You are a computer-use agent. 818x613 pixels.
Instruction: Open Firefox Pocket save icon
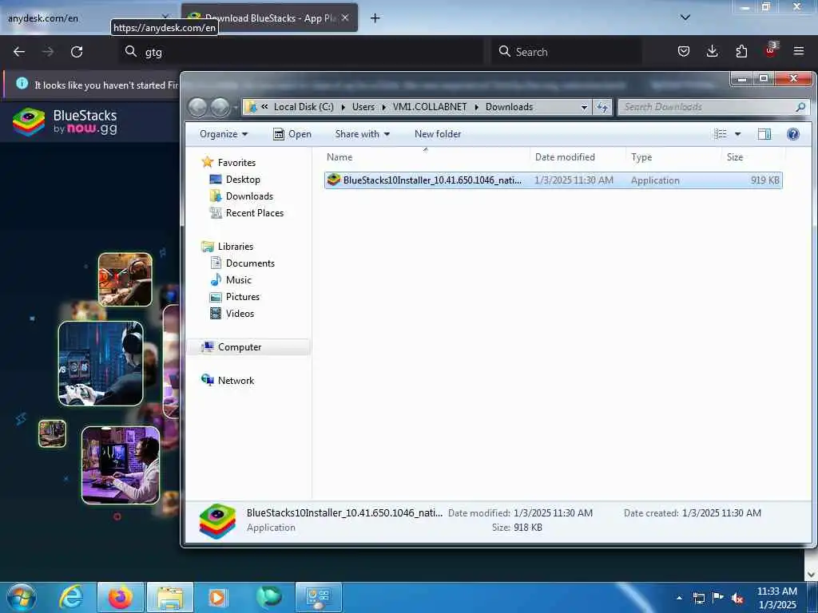point(684,51)
